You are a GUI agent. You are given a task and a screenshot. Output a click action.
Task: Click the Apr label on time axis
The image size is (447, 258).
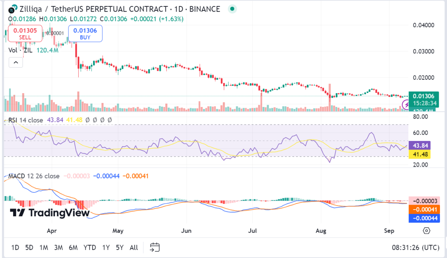[x=52, y=231]
